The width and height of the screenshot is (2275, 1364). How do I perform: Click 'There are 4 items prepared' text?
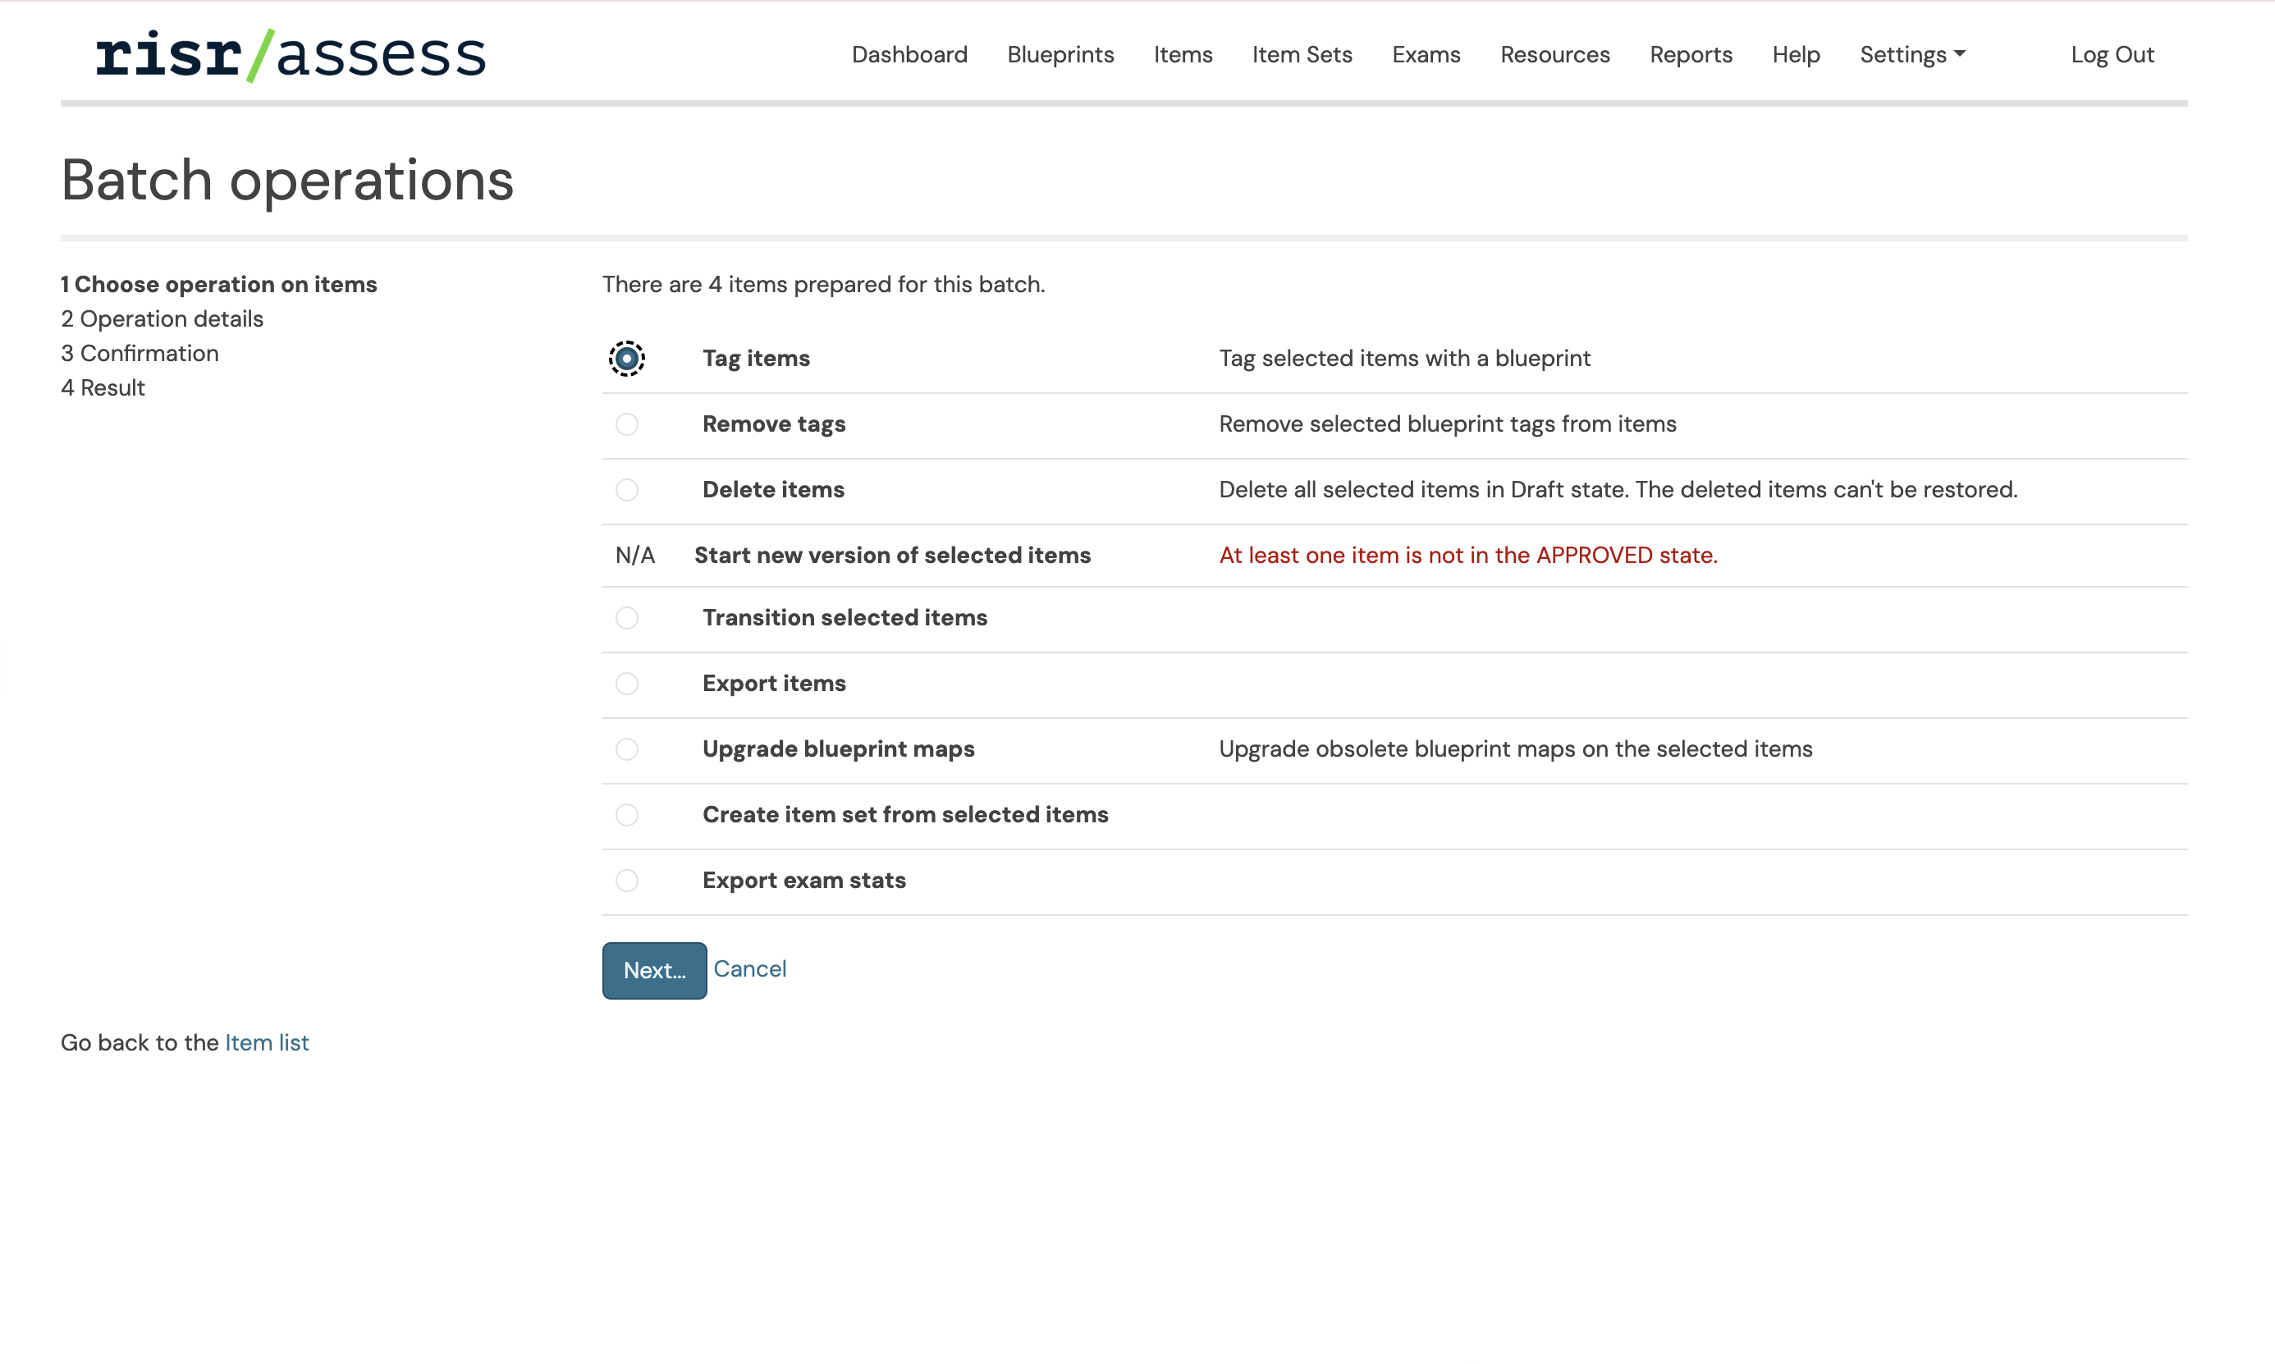pos(824,285)
